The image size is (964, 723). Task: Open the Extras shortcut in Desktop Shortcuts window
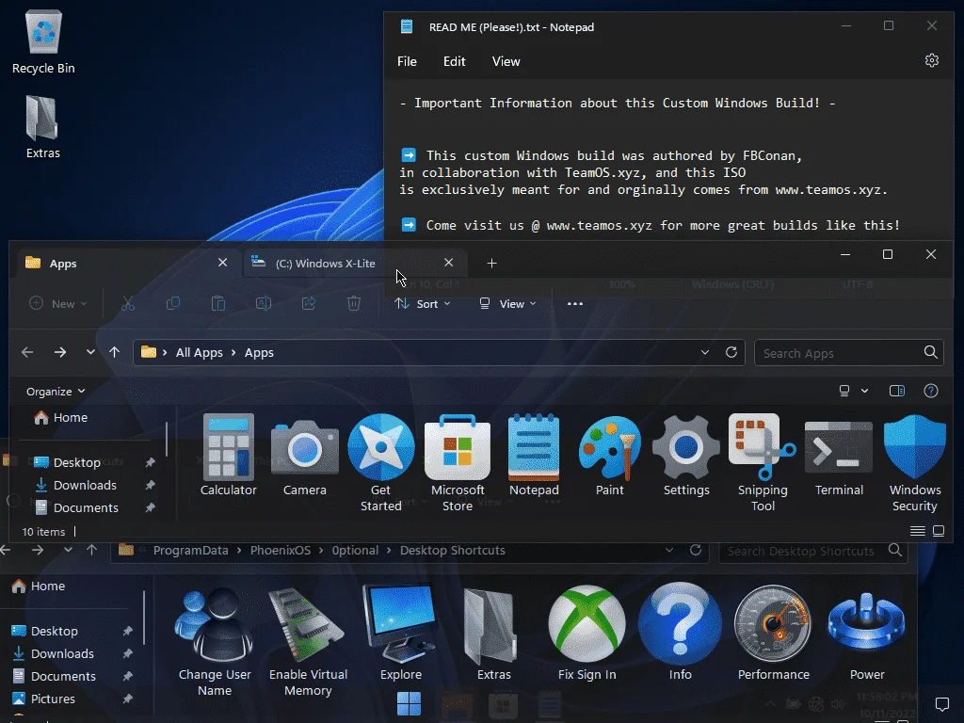(493, 633)
